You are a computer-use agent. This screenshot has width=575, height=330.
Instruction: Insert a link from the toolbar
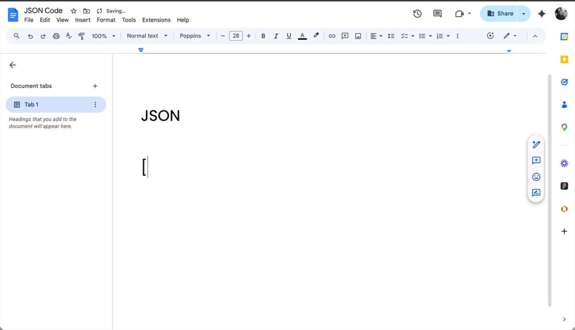(x=332, y=35)
